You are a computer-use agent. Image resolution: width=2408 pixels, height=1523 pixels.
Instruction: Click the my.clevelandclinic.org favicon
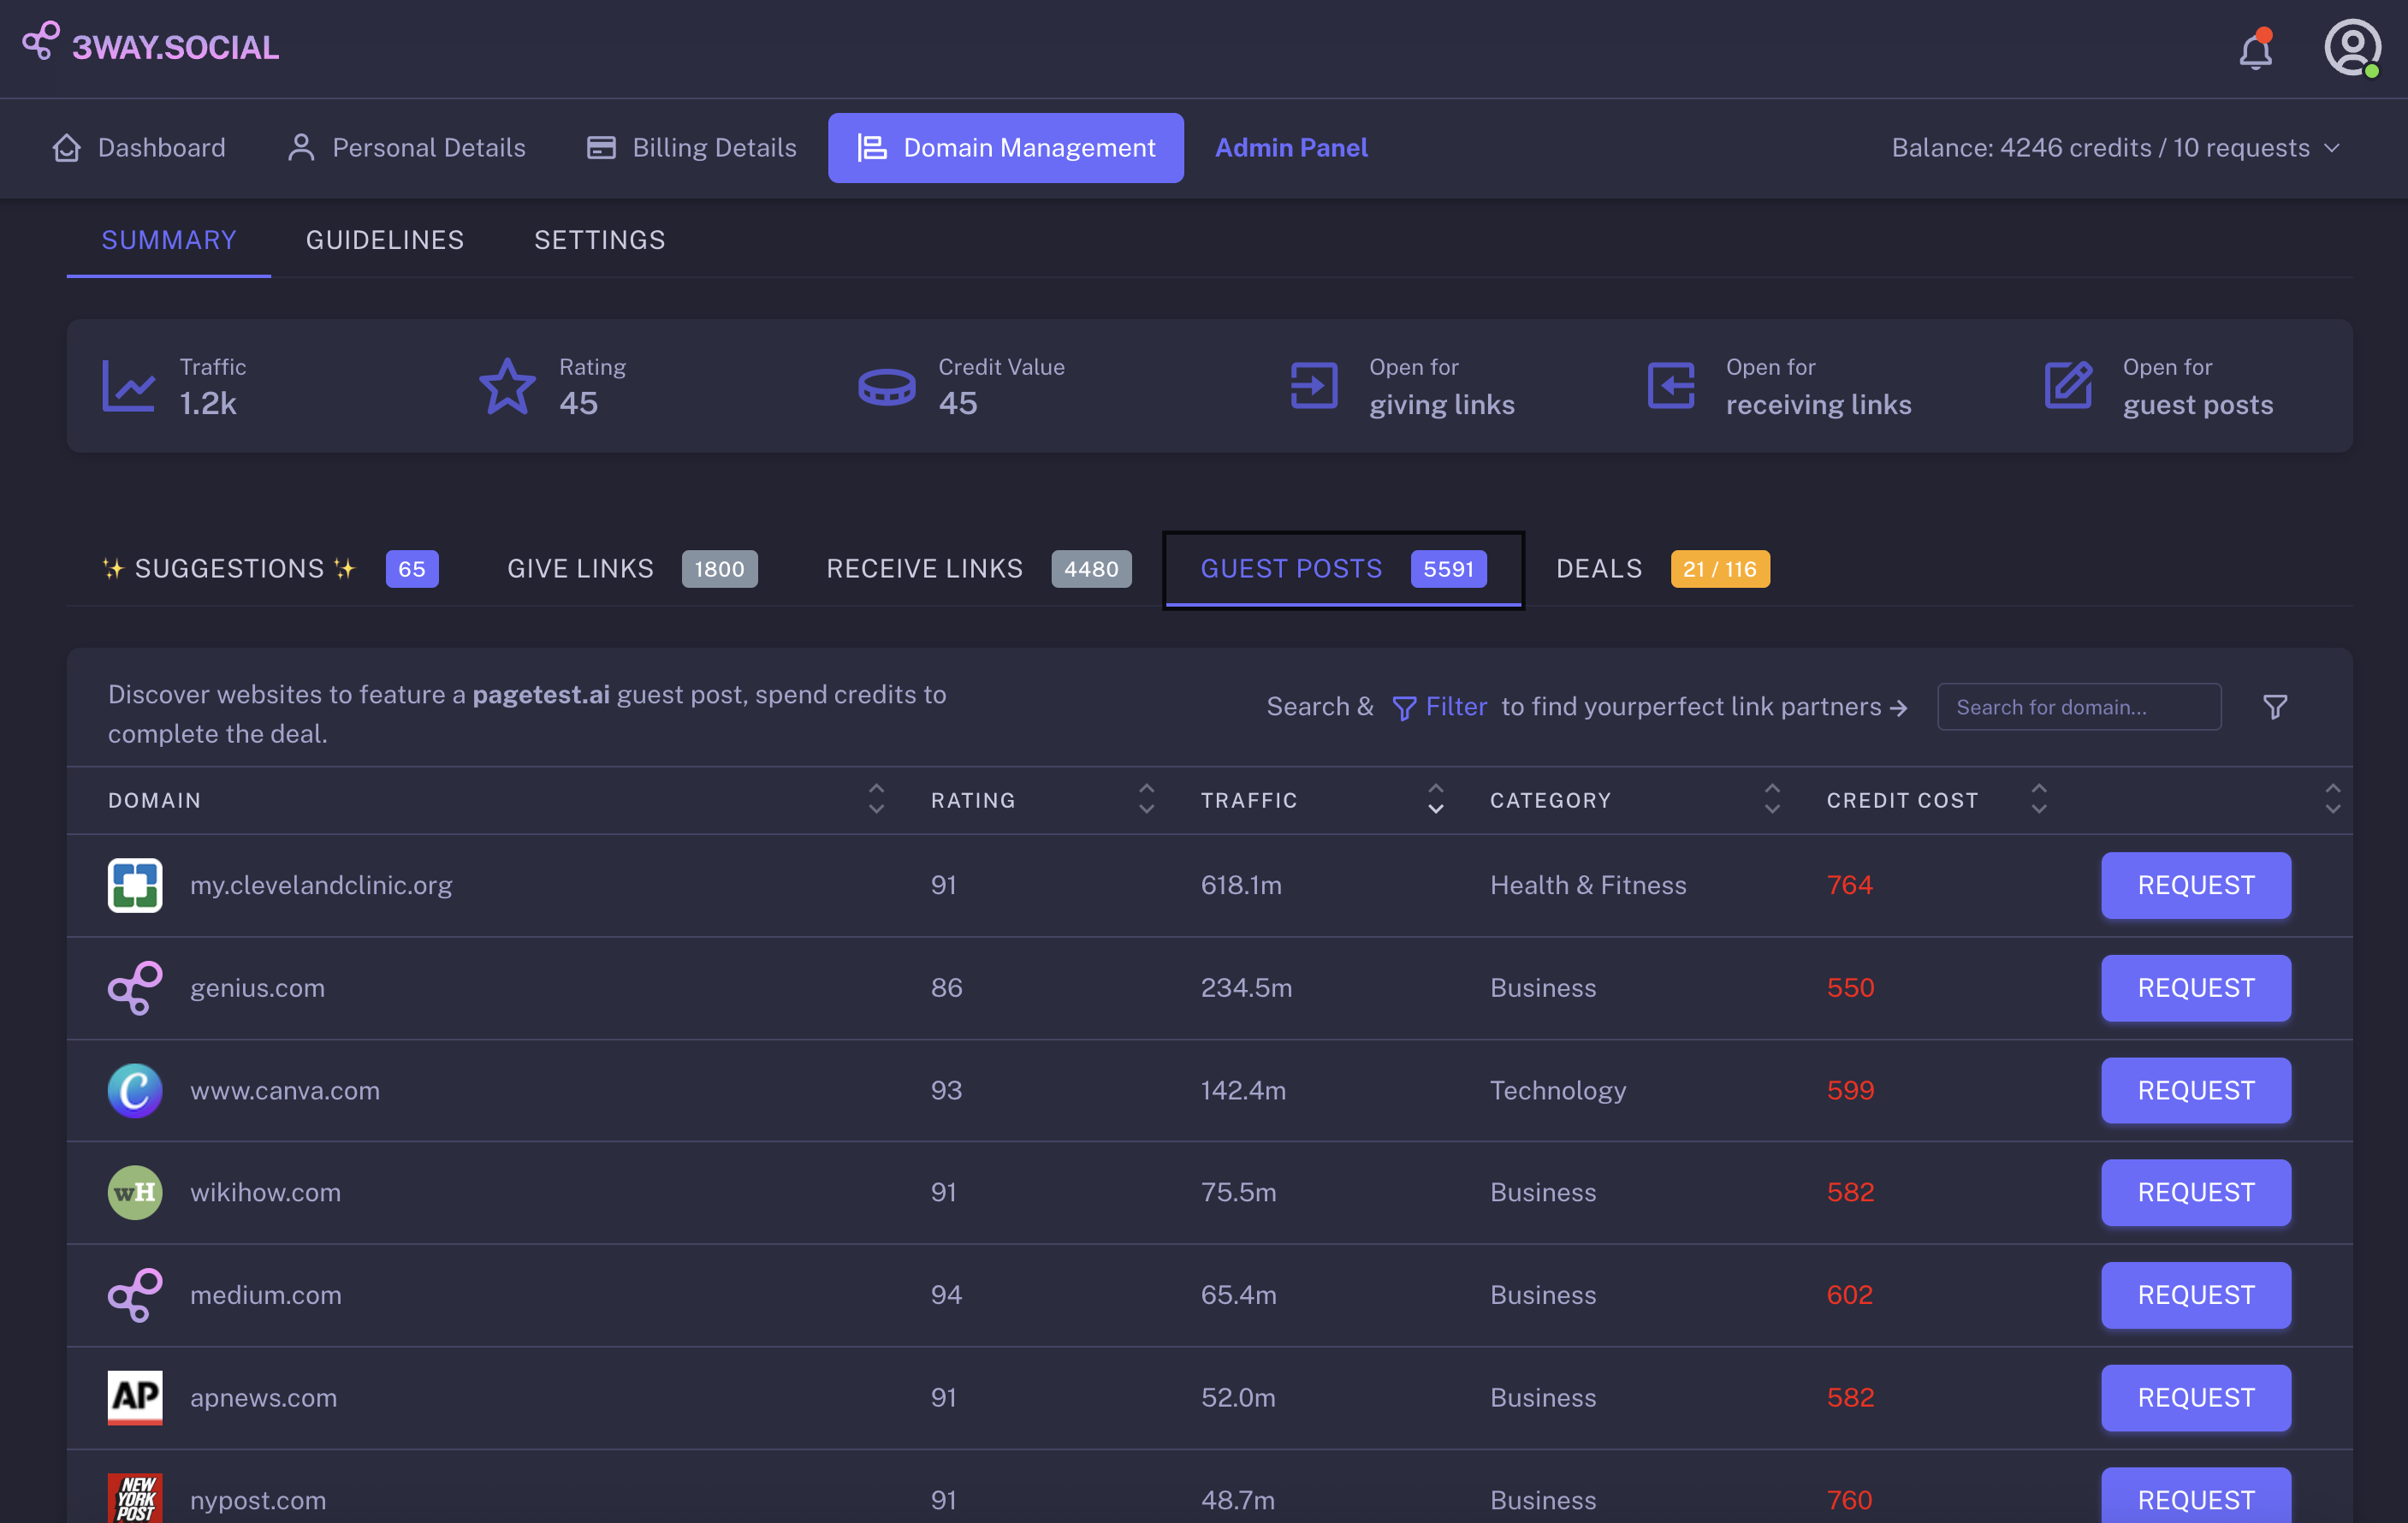135,885
